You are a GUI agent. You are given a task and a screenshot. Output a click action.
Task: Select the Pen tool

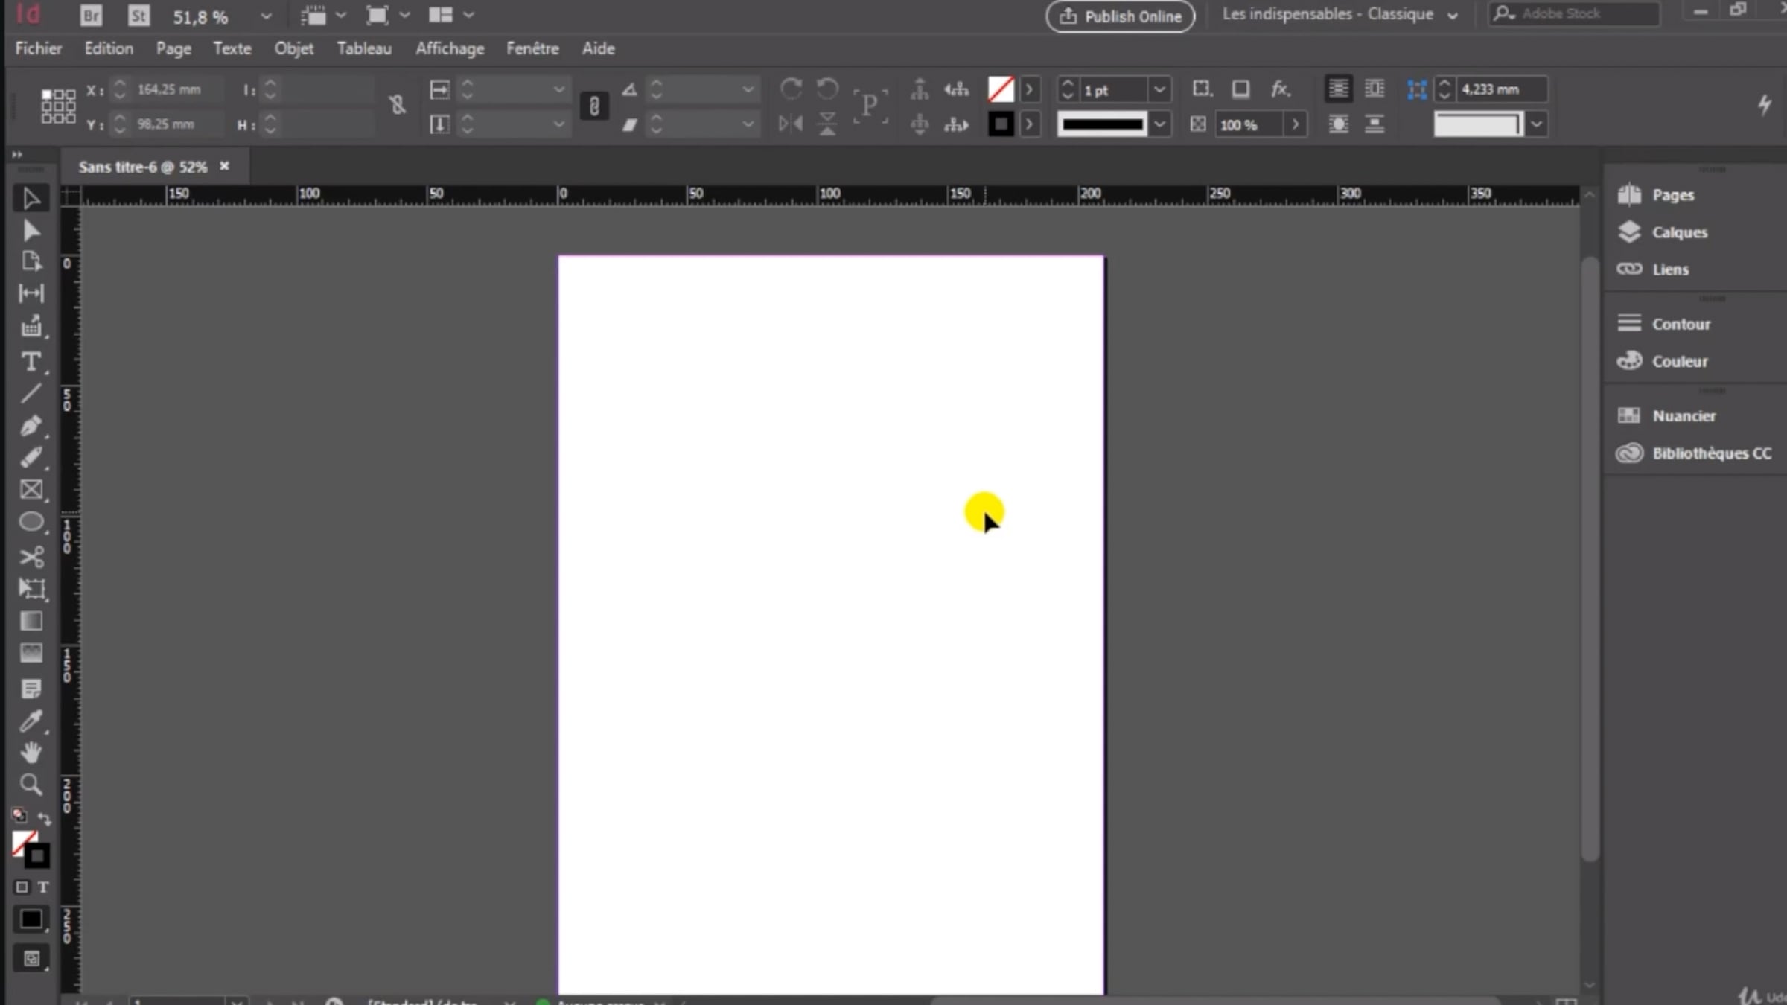click(x=31, y=426)
